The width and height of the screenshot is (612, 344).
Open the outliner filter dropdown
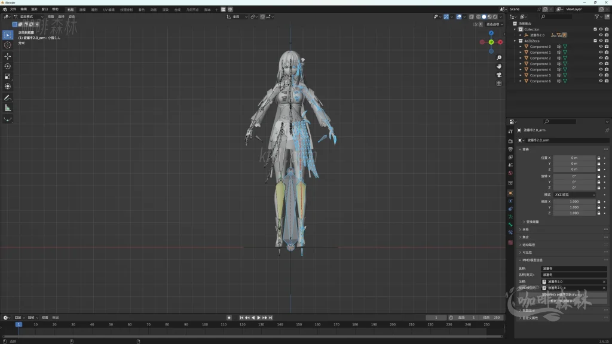pyautogui.click(x=598, y=17)
